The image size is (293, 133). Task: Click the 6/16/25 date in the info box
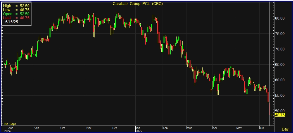pos(12,22)
